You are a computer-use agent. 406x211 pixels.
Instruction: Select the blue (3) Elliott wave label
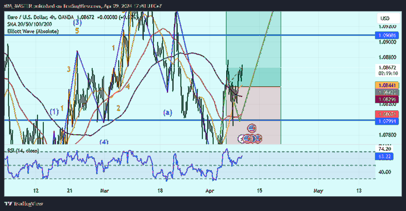pos(77,23)
